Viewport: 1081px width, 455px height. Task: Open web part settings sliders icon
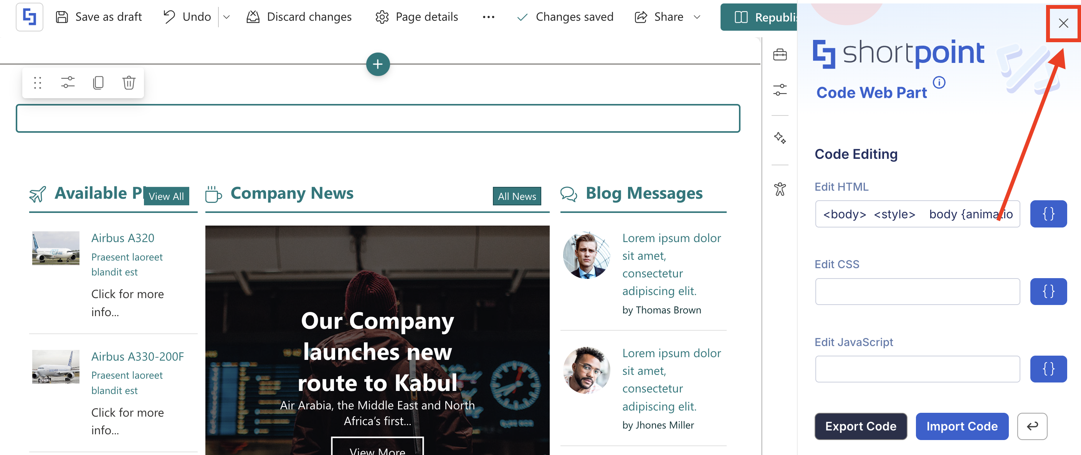(68, 82)
